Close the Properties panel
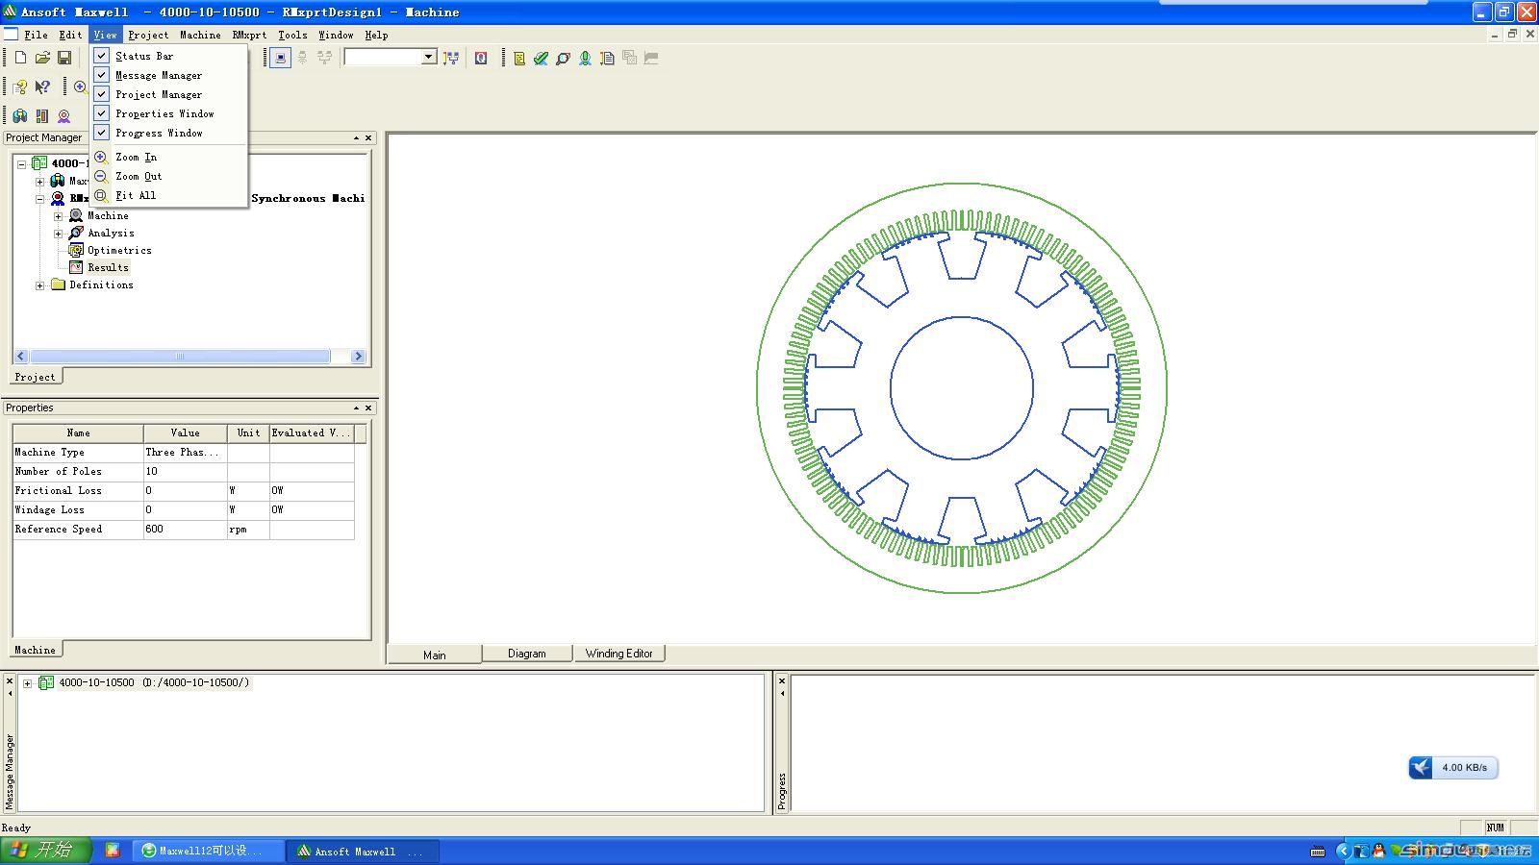 368,408
